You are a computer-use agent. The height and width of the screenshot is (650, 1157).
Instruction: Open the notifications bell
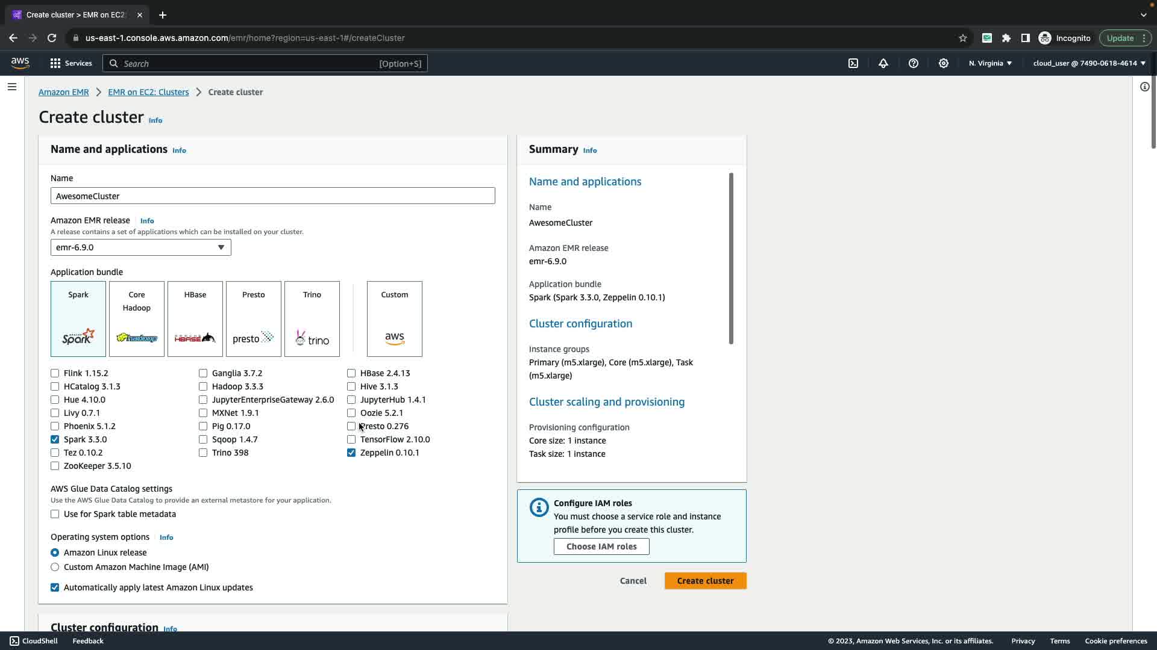click(x=883, y=63)
